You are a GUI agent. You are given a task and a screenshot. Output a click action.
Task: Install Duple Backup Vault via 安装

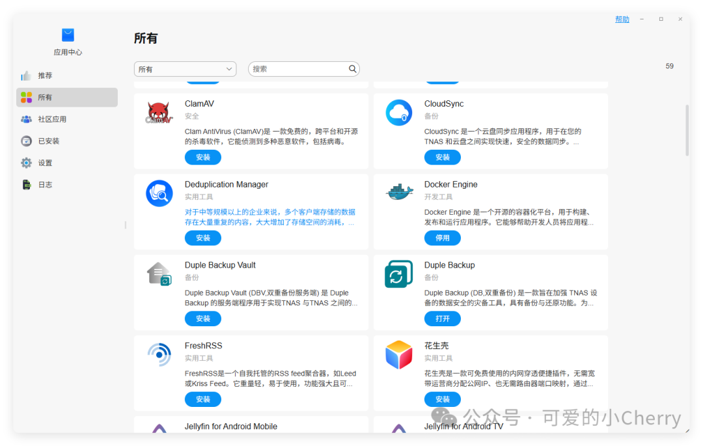coord(203,318)
